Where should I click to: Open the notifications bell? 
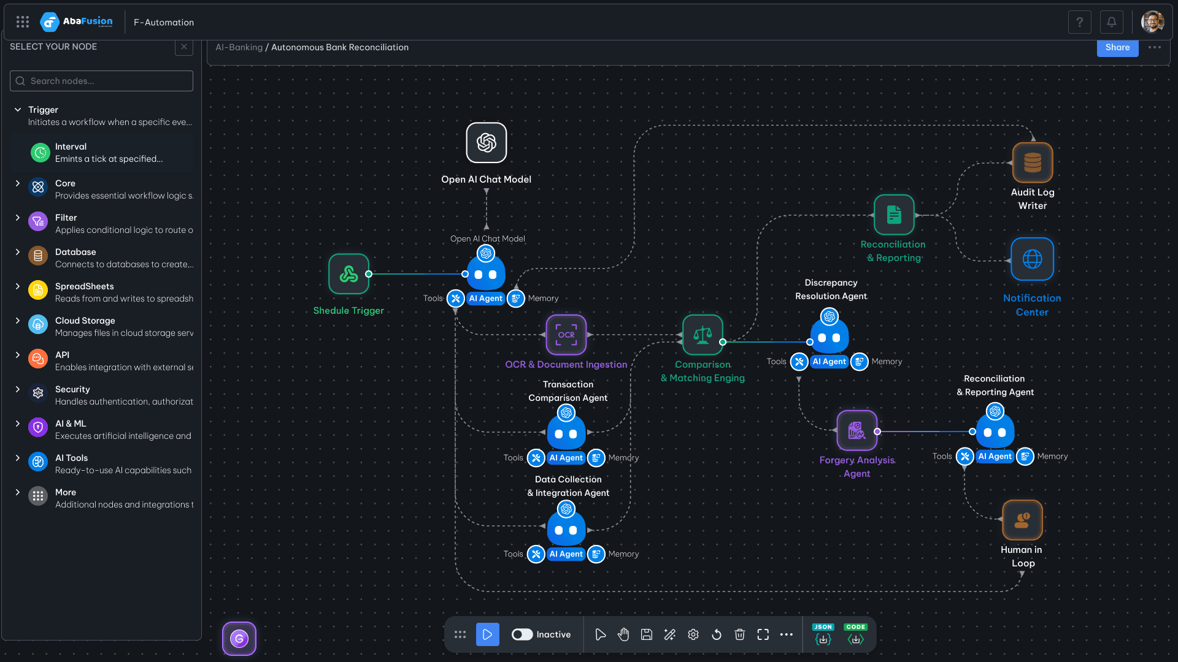pos(1111,22)
